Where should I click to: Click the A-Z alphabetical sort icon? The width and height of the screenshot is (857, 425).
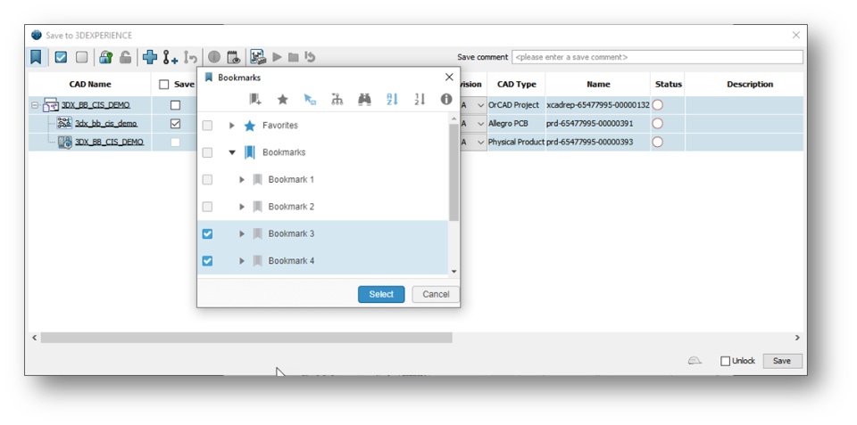pyautogui.click(x=392, y=99)
